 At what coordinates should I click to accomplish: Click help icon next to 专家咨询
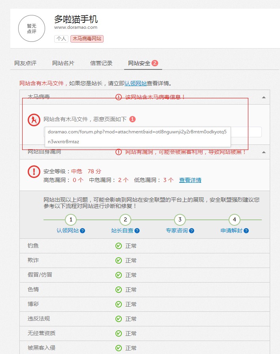191,231
